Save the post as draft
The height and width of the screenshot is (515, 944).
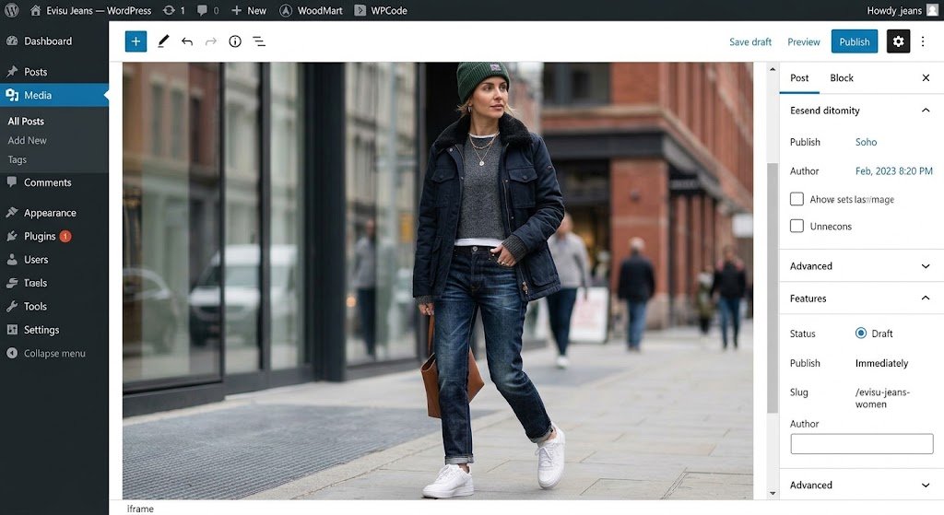click(750, 41)
